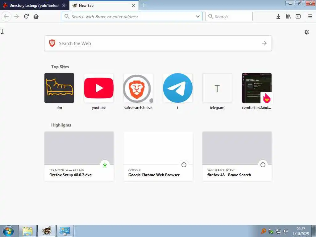Focus the address bar text field
Viewport: 316px width, 237px height.
point(132,17)
